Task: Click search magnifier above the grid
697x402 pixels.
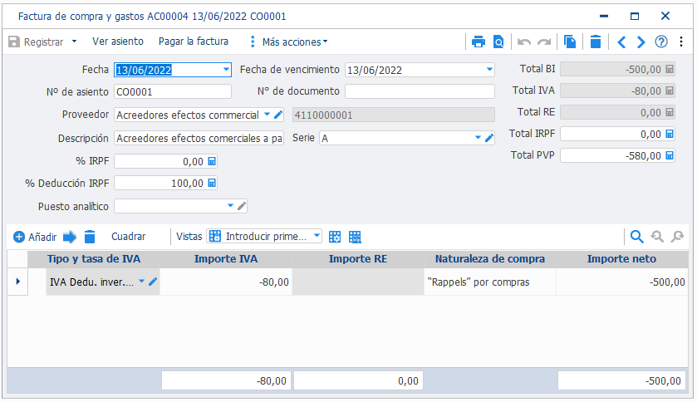Action: coord(636,237)
